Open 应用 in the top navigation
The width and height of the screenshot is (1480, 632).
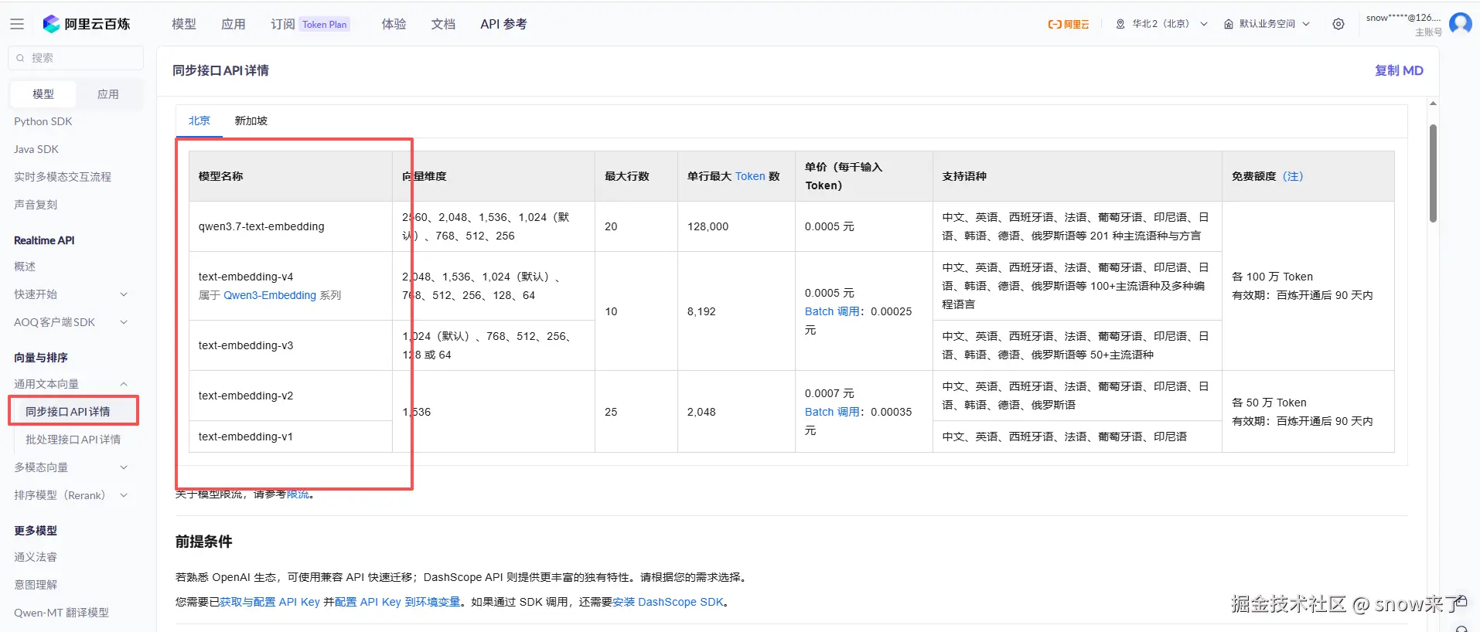click(234, 24)
